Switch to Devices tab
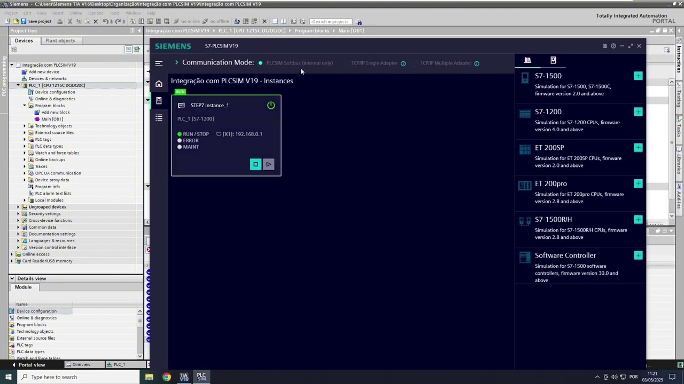 [24, 41]
